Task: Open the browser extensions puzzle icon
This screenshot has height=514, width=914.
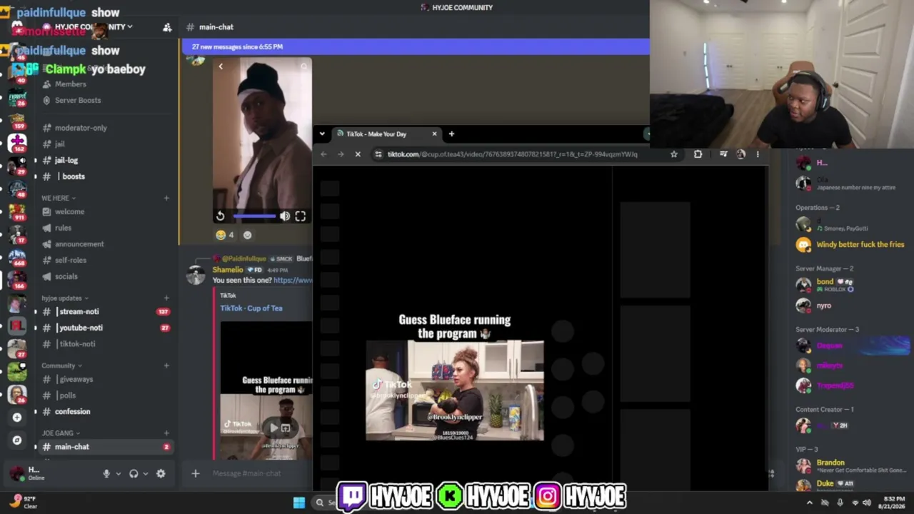Action: pyautogui.click(x=698, y=154)
